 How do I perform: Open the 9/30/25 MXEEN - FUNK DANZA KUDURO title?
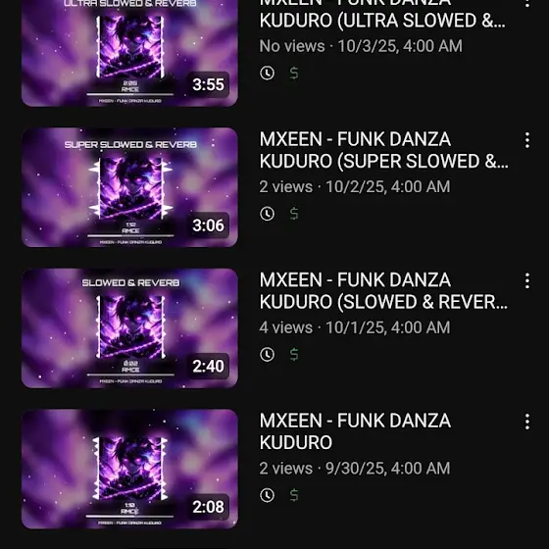tap(355, 431)
